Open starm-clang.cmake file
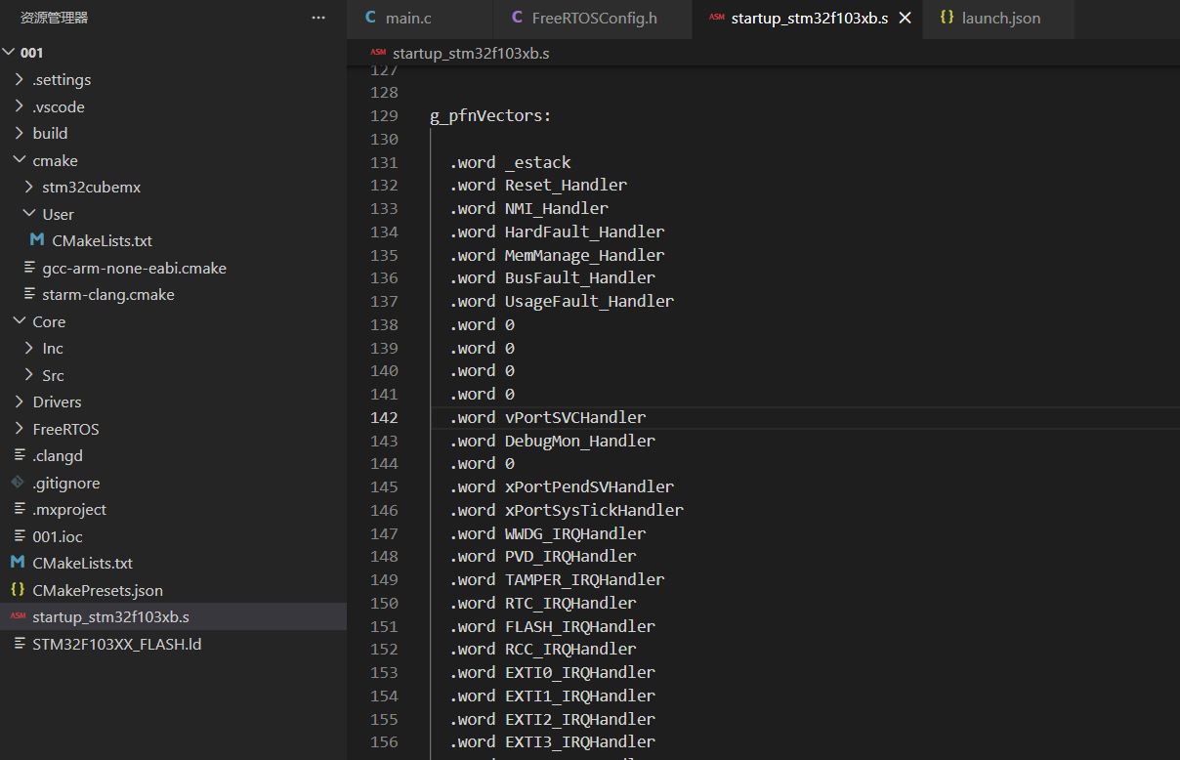The width and height of the screenshot is (1180, 760). 108,294
